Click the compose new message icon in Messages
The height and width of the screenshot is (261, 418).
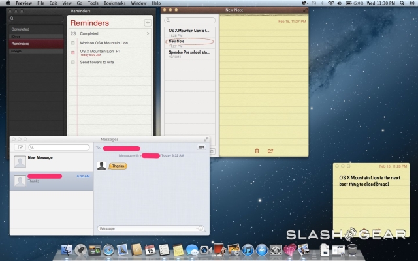(x=20, y=147)
